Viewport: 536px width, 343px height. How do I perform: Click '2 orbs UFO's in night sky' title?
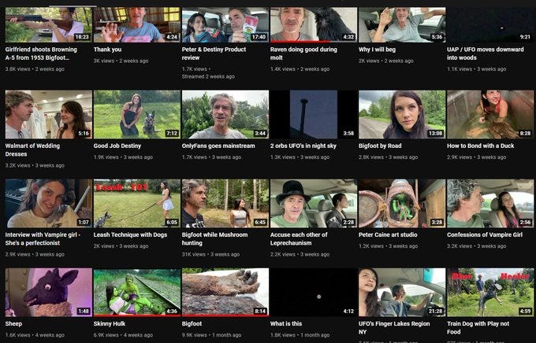[303, 146]
